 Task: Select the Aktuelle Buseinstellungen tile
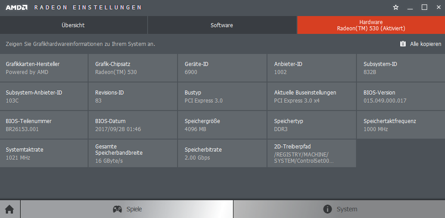pyautogui.click(x=312, y=96)
